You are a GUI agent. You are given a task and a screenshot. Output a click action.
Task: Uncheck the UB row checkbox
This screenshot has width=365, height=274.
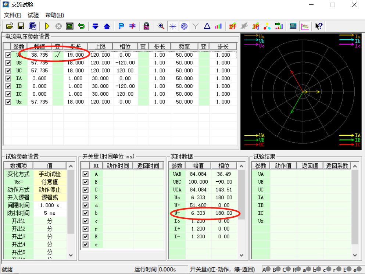point(8,63)
